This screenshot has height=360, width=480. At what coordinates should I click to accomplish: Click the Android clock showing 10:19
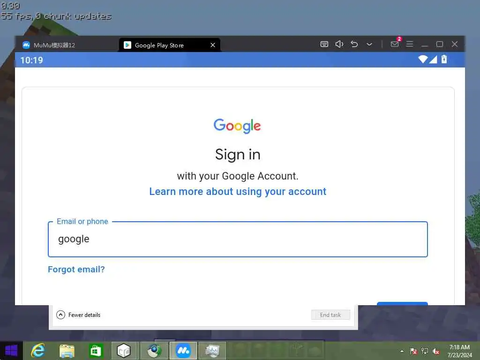tap(32, 60)
